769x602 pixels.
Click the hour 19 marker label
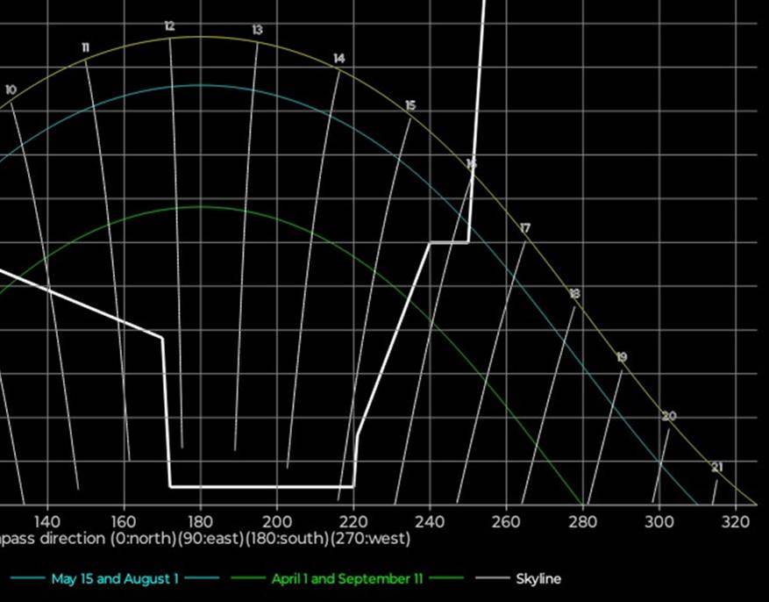click(622, 357)
